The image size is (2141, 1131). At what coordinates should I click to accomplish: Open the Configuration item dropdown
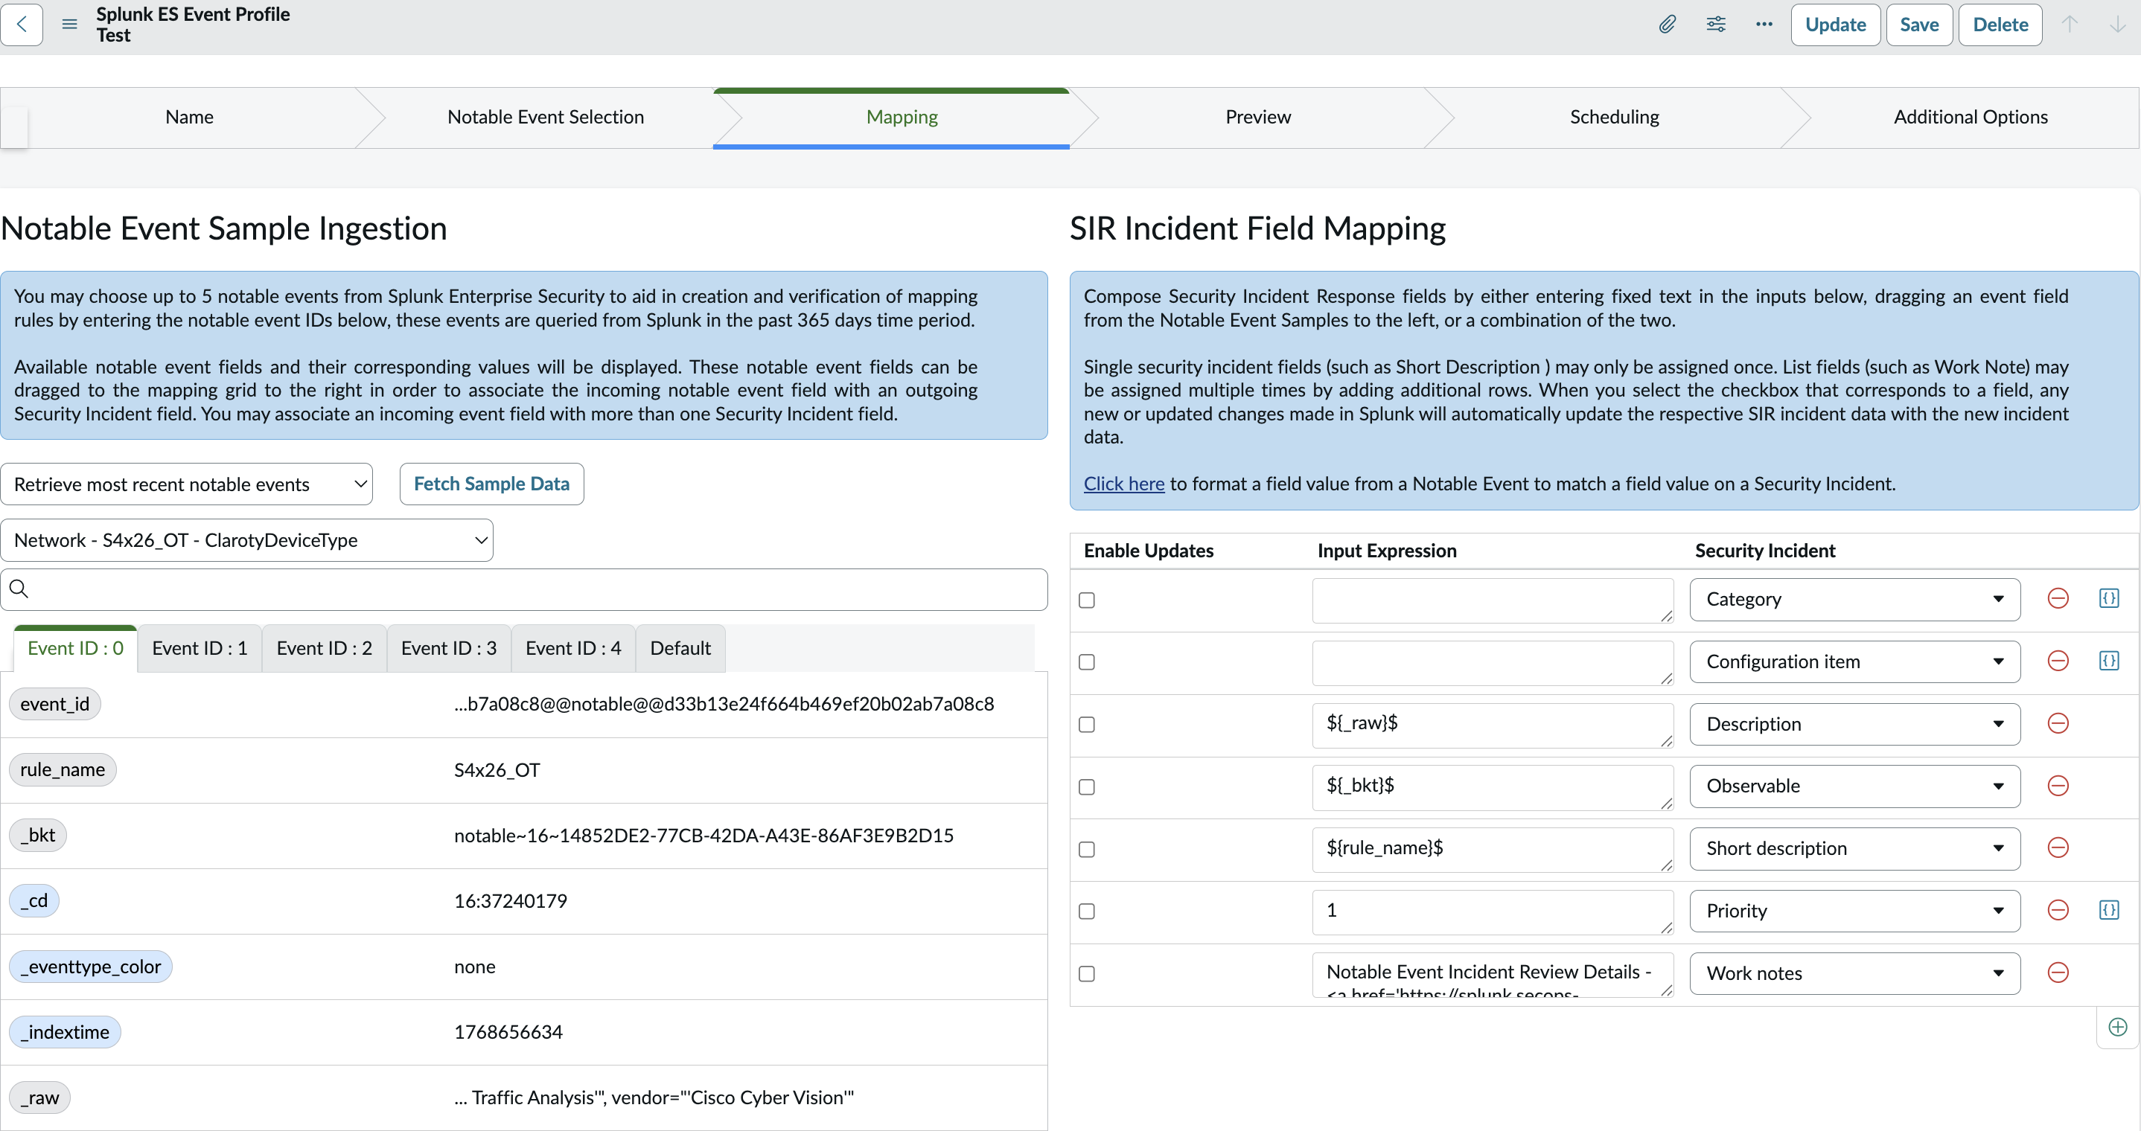pyautogui.click(x=1854, y=661)
